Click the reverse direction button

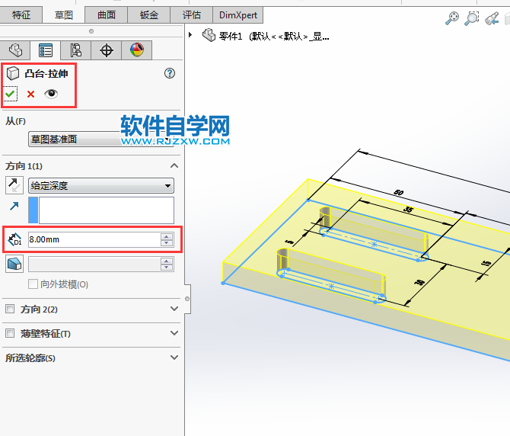[14, 185]
